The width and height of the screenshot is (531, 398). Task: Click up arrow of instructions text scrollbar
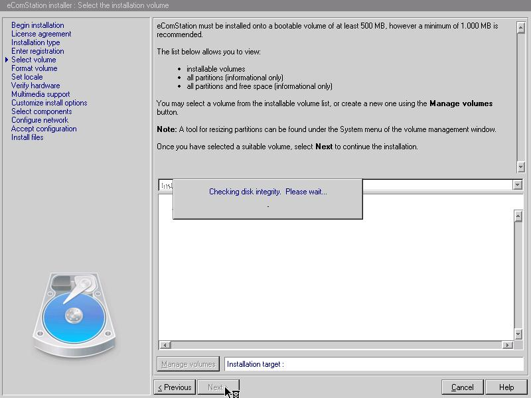point(521,28)
